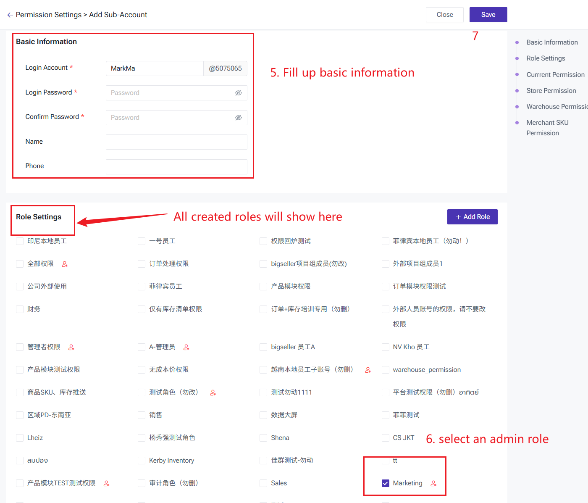Image resolution: width=588 pixels, height=503 pixels.
Task: Click user icon beside 越南本地员工子账号
Action: [x=368, y=370]
